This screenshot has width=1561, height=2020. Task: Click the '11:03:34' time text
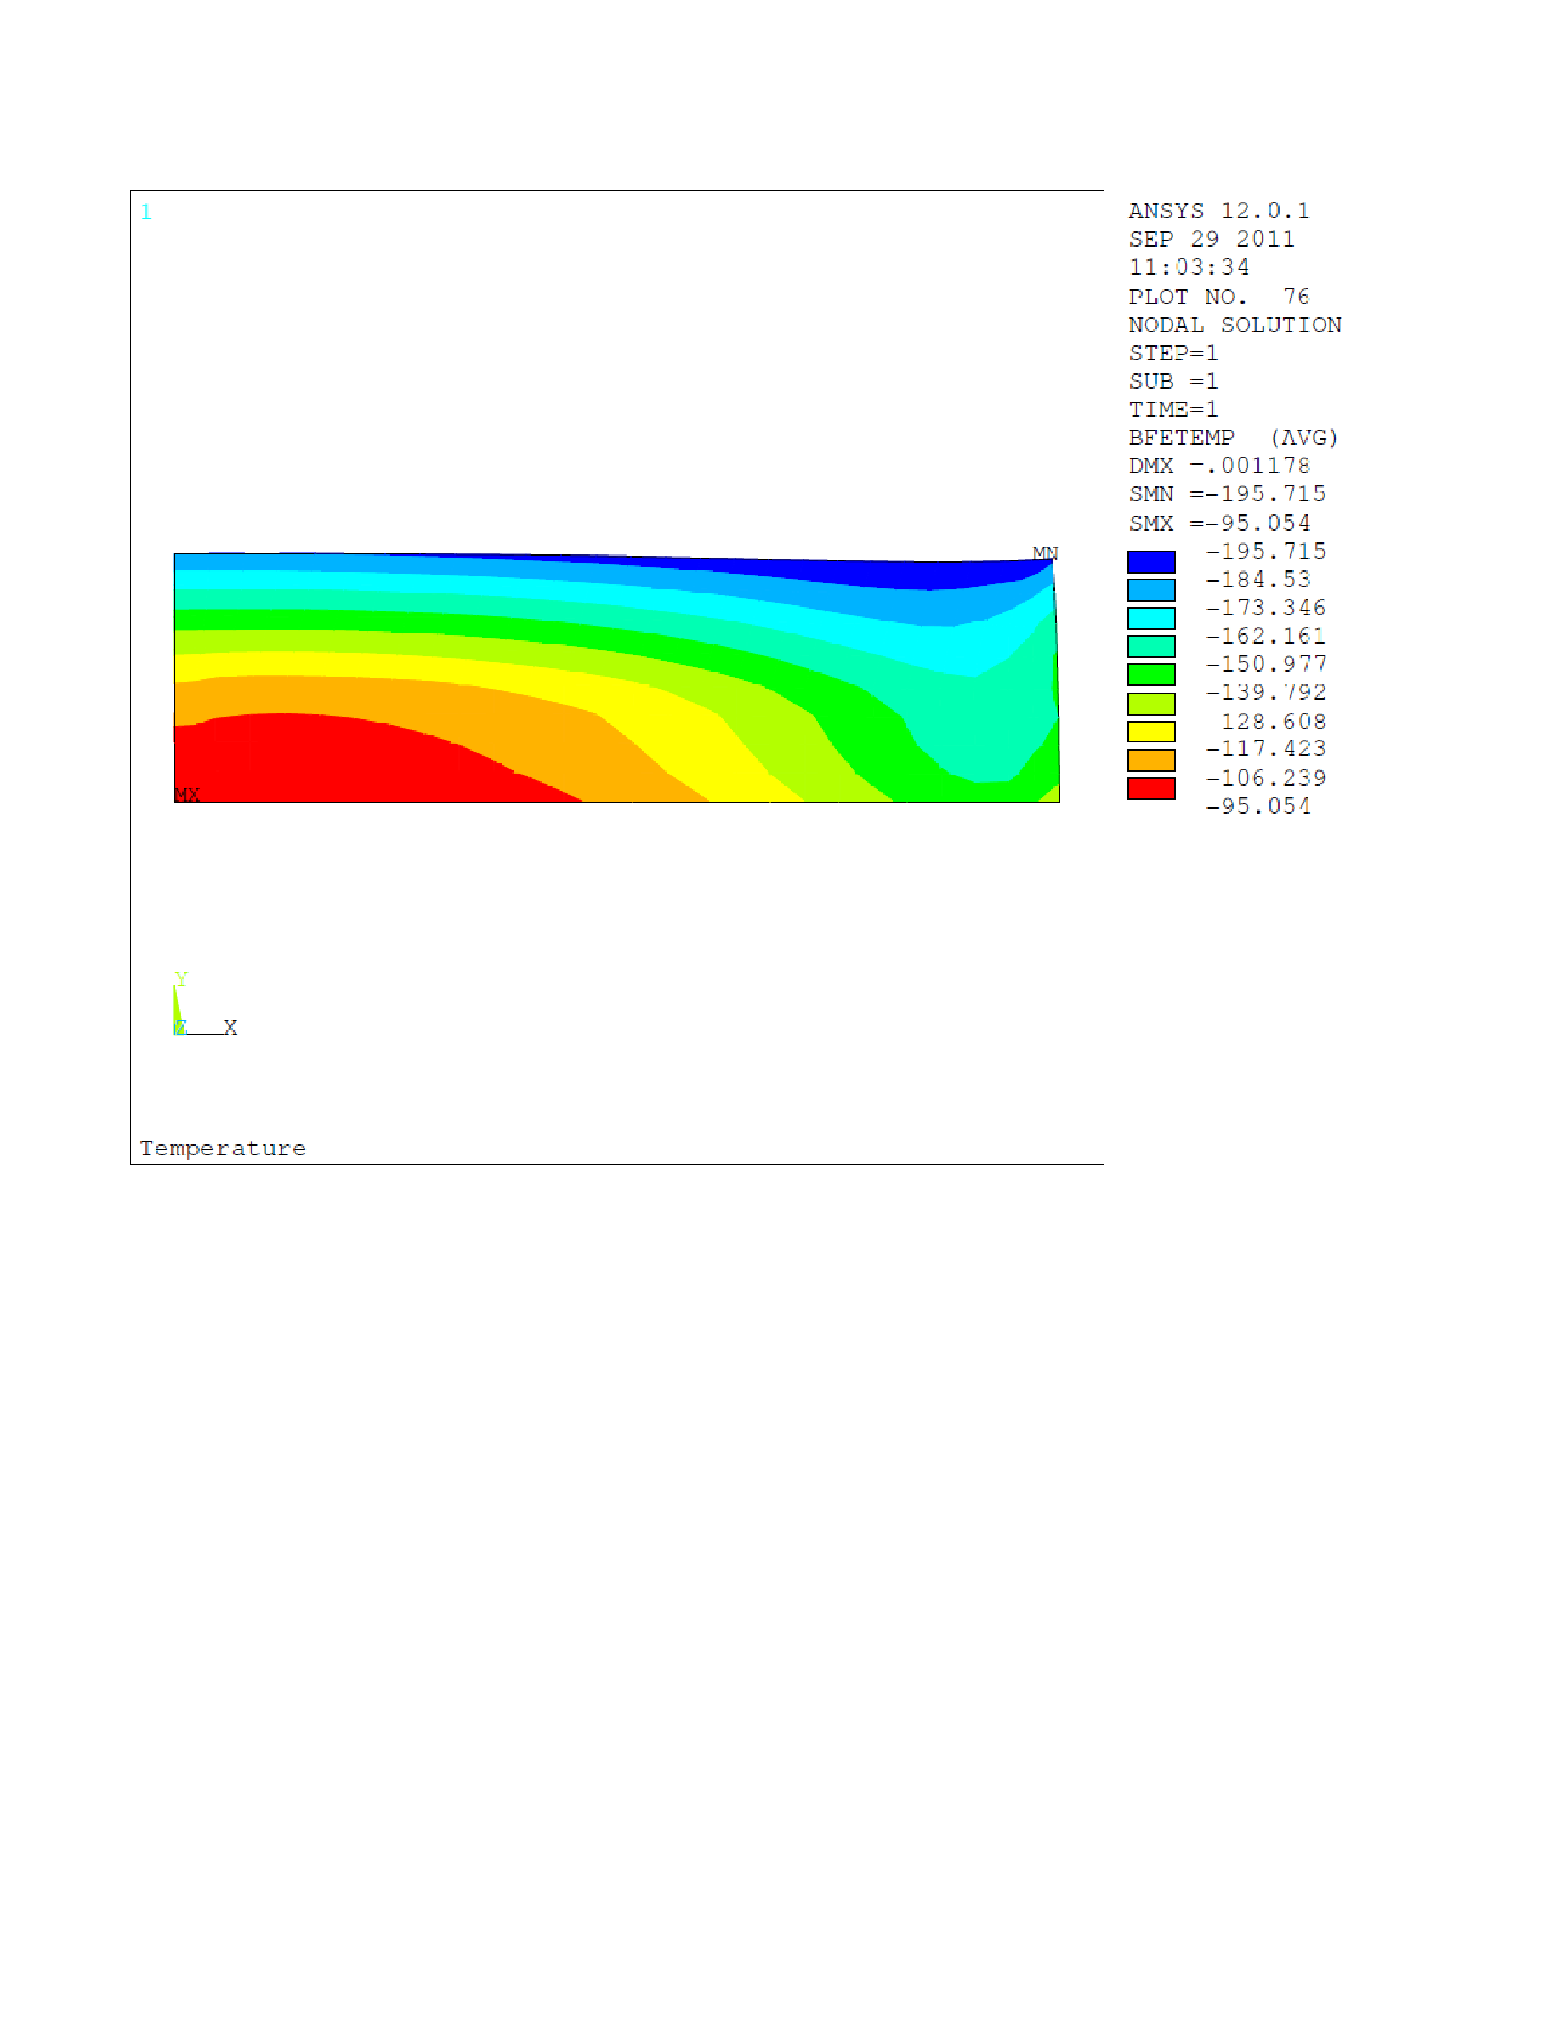[1189, 267]
